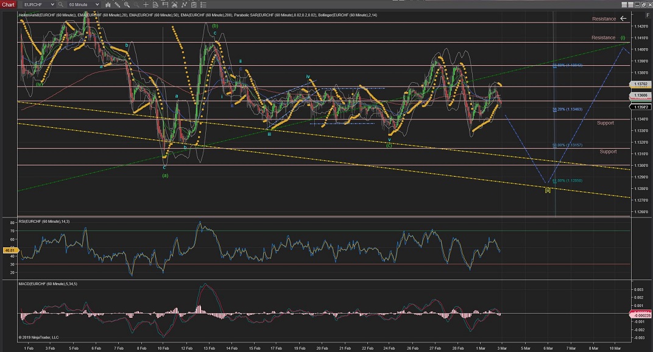Open the 60 Minute interval dropdown
The width and height of the screenshot is (653, 352).
[x=83, y=5]
